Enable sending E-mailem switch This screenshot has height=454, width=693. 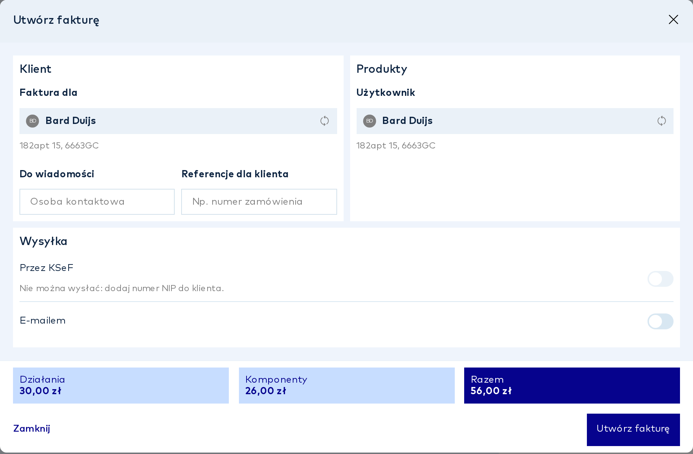661,321
